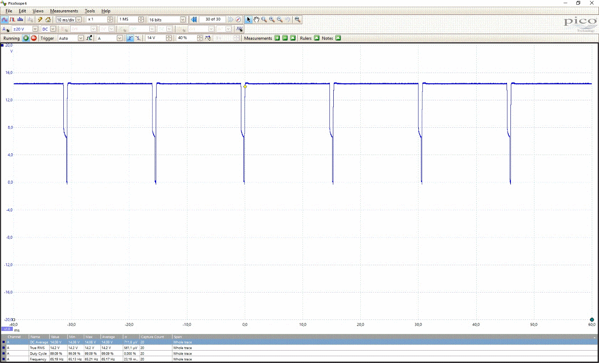The image size is (599, 363).
Task: Click the trigger delay enable icon
Action: [x=208, y=38]
